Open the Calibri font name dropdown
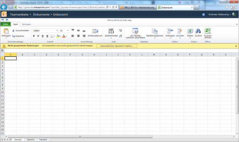 [x=57, y=30]
